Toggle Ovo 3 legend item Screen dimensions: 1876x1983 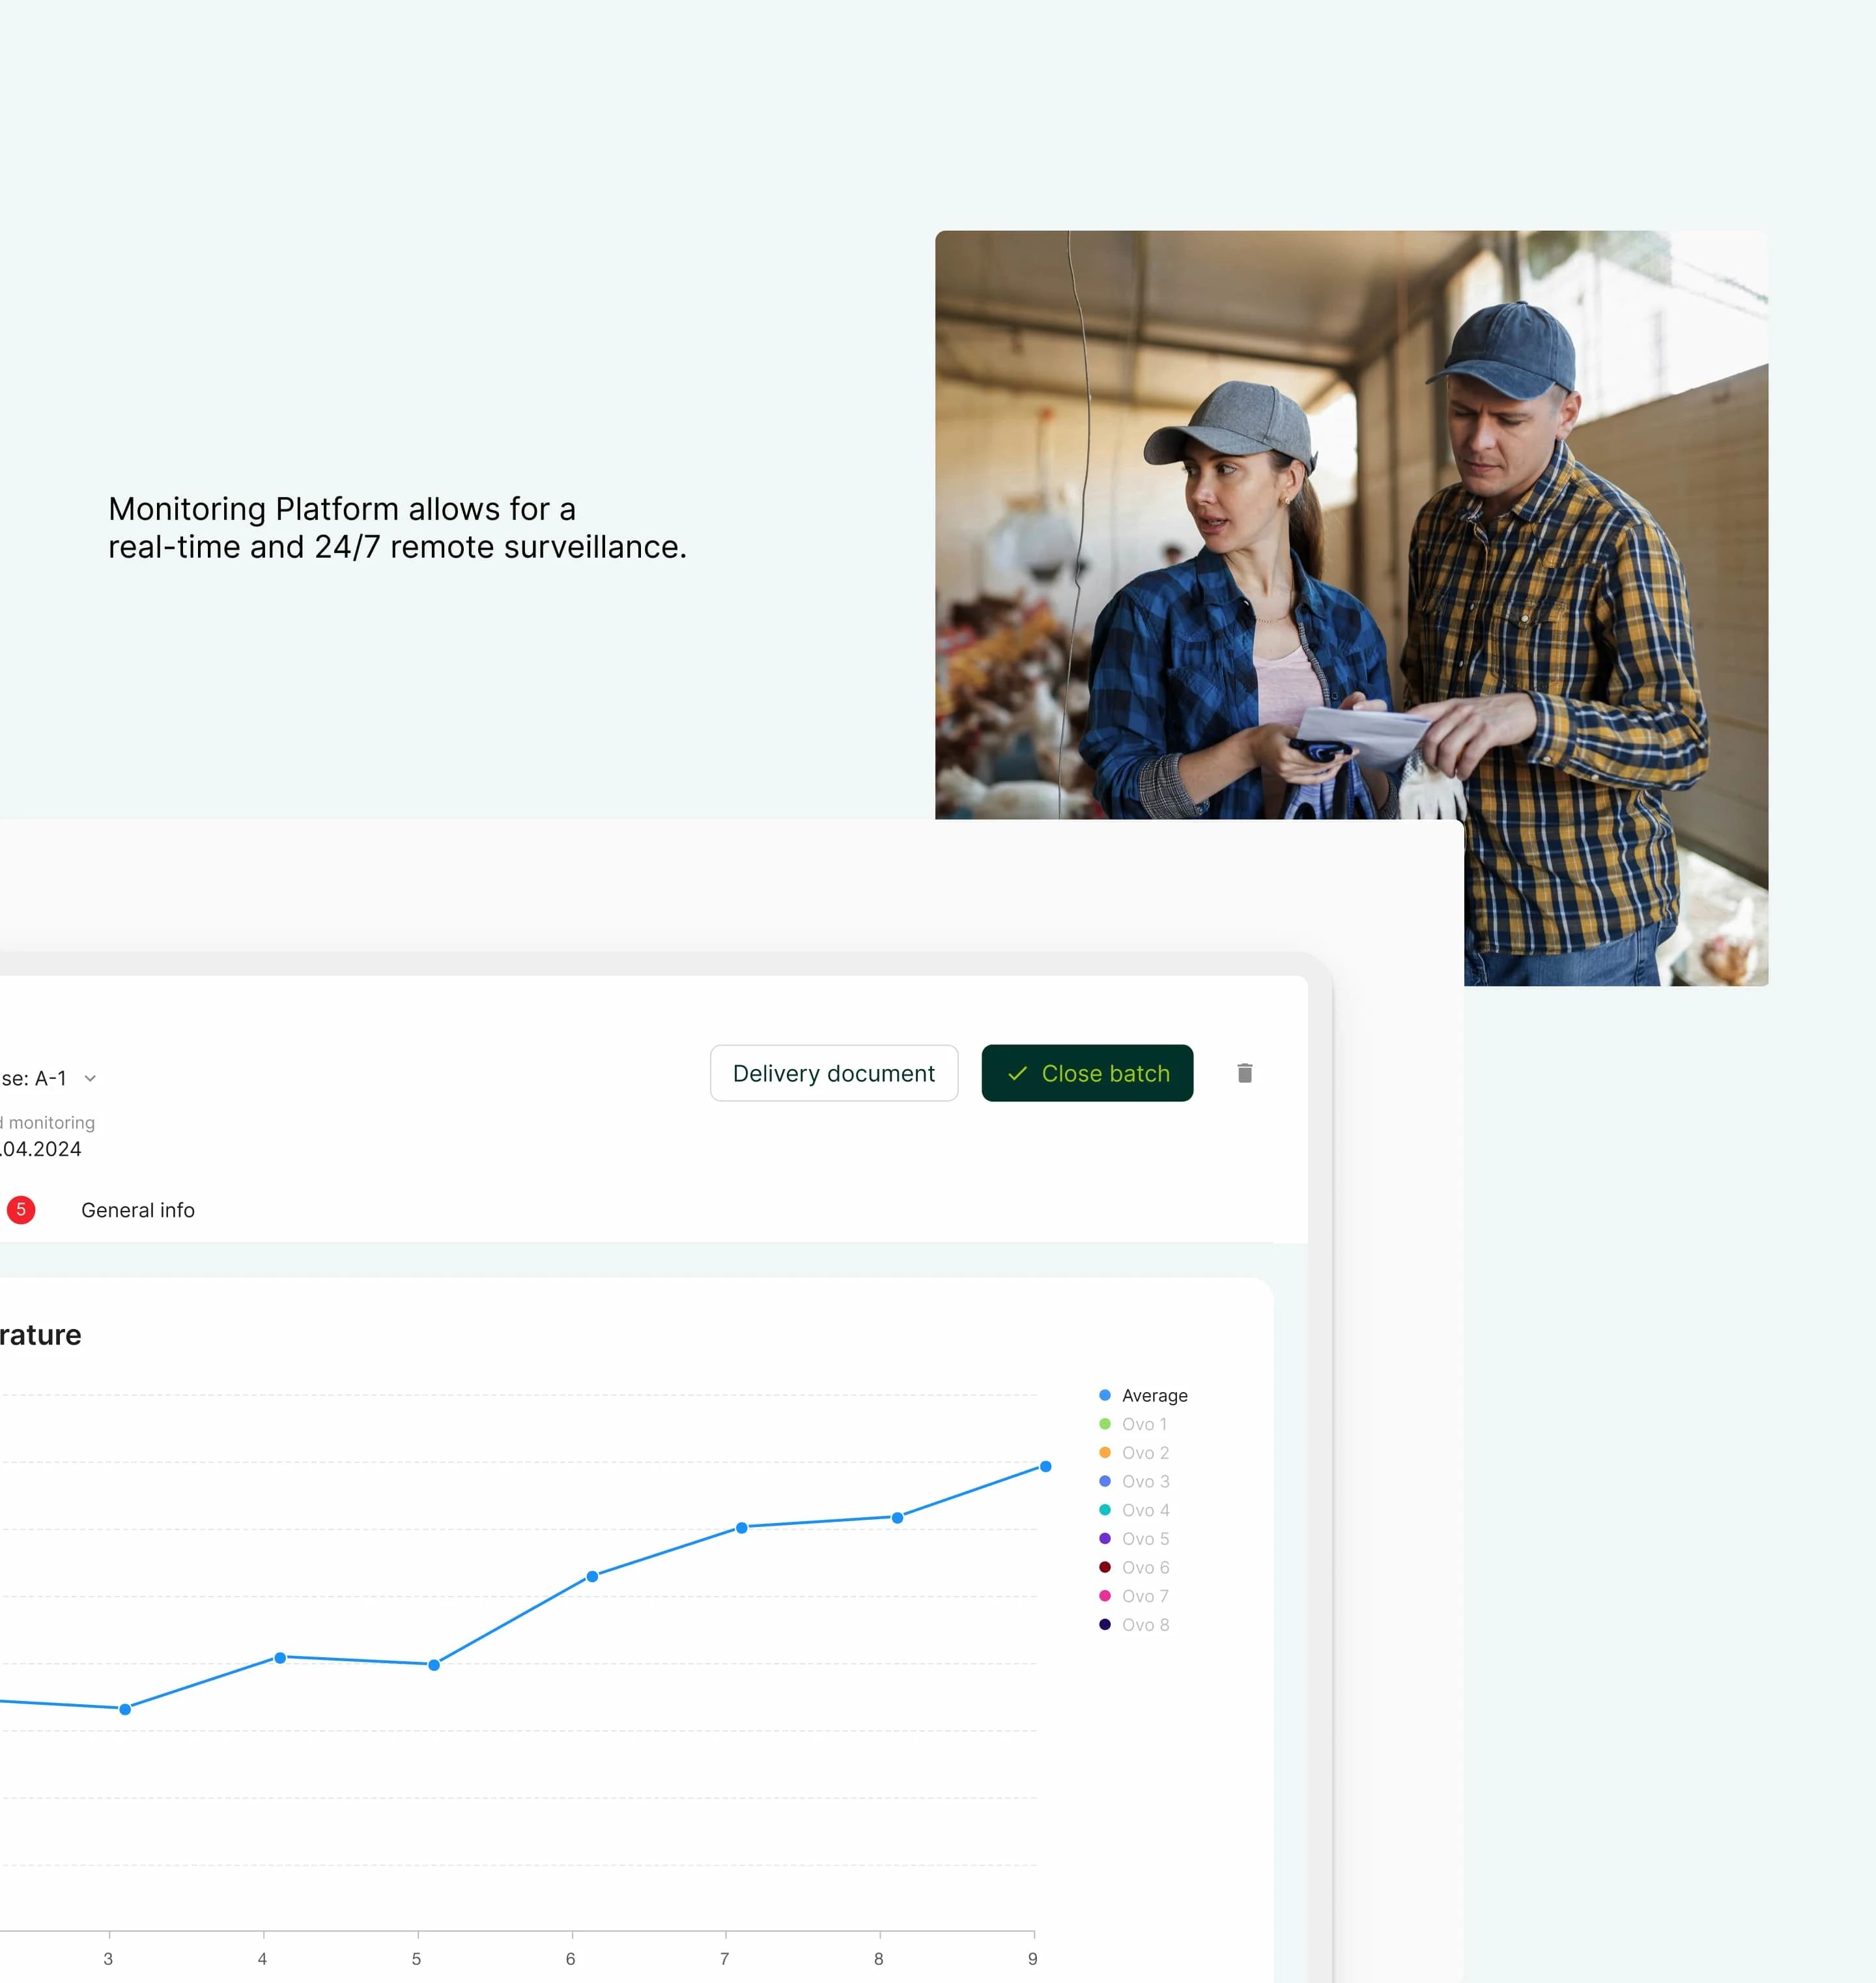pos(1144,1481)
